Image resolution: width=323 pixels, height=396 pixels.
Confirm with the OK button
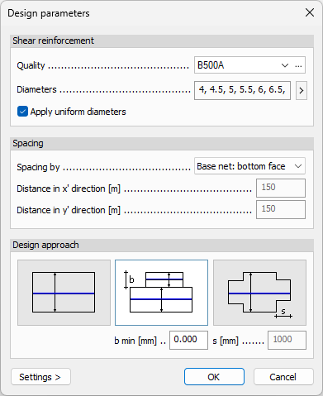click(x=214, y=377)
